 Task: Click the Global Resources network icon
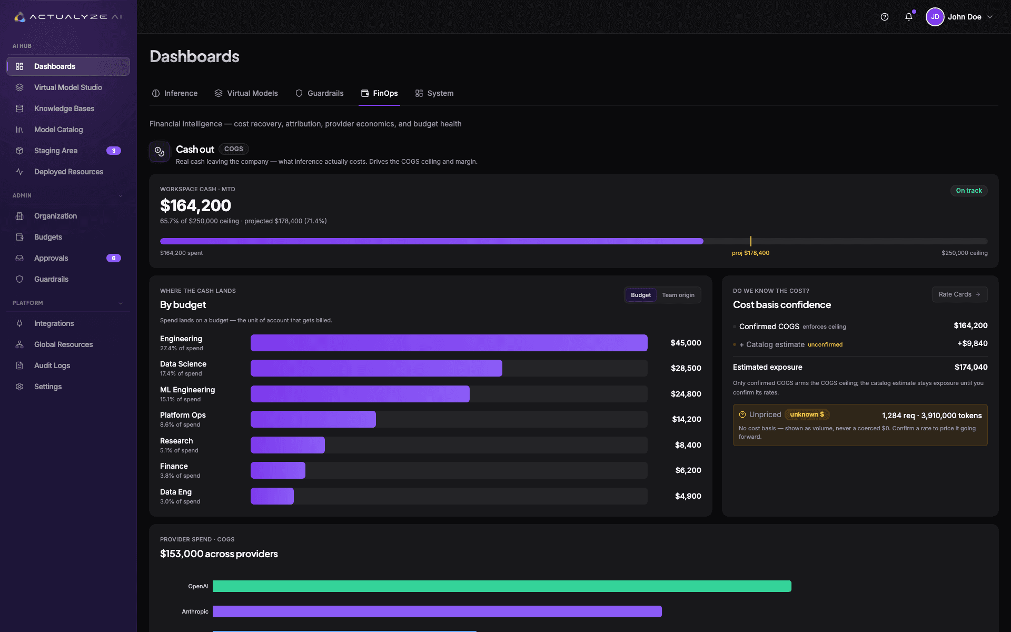pos(19,344)
